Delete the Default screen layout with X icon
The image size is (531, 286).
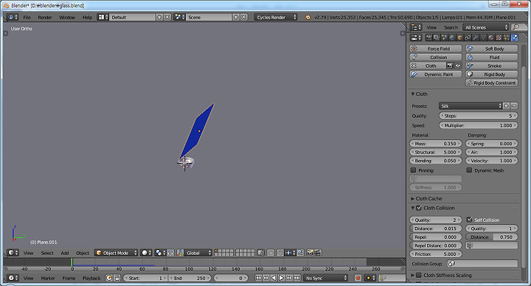point(167,17)
